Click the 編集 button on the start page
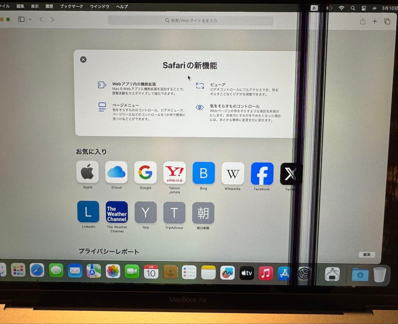The width and height of the screenshot is (398, 324). pyautogui.click(x=367, y=254)
